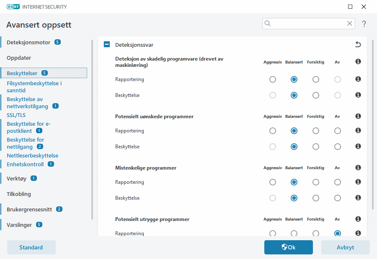Click the revert arrow for Deteksjonssvar
Screen dimensions: 377x259
pyautogui.click(x=358, y=44)
